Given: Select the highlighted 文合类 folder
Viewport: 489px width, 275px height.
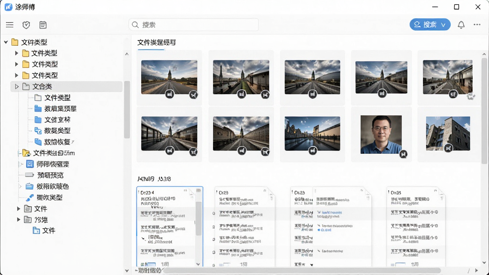Looking at the screenshot, I should [x=67, y=86].
